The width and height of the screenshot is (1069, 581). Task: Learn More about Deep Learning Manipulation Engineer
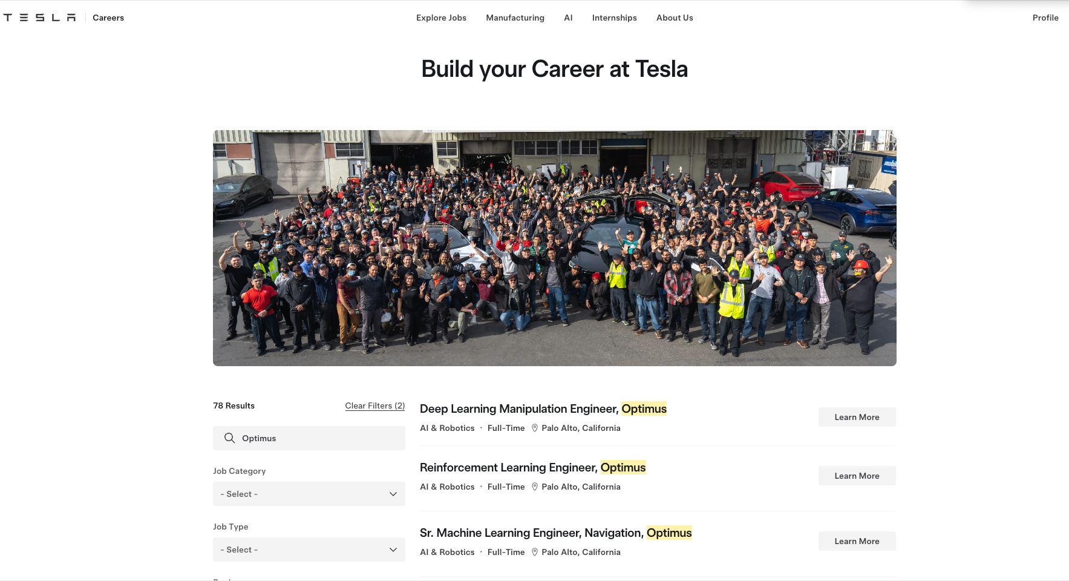pyautogui.click(x=857, y=417)
